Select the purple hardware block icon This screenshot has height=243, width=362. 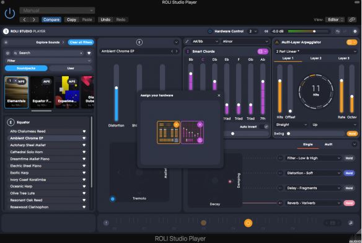[x=192, y=133]
